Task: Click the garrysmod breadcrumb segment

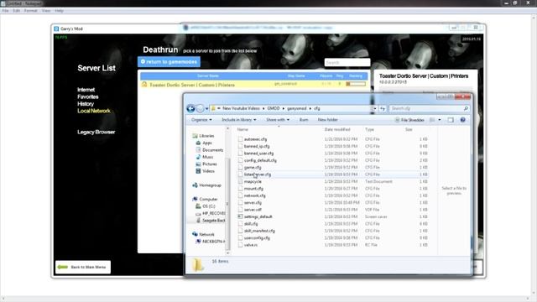Action: pyautogui.click(x=296, y=108)
